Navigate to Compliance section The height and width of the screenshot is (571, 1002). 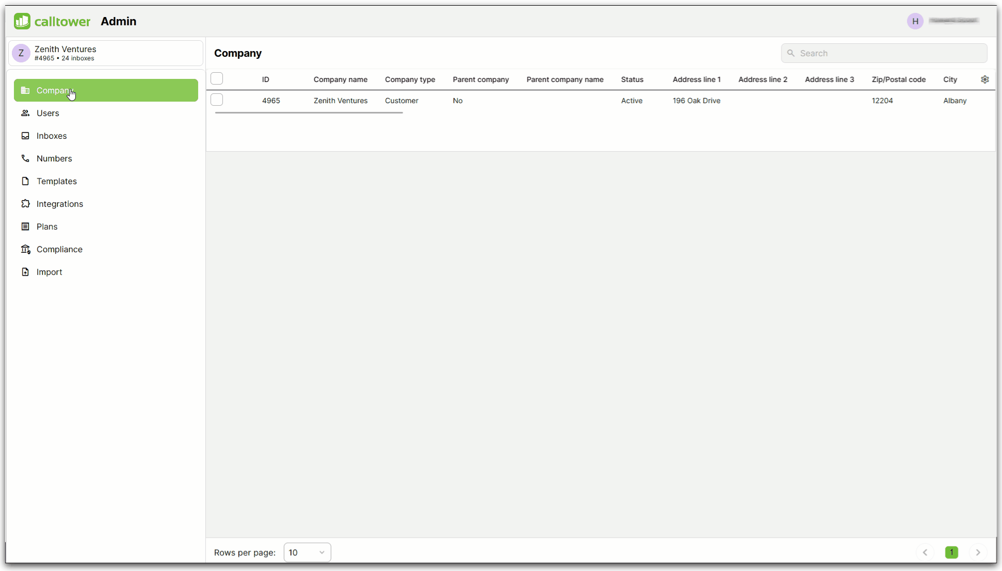tap(59, 249)
